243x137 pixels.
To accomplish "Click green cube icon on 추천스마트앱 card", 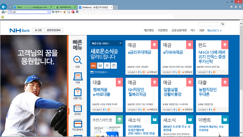I will [119, 119].
